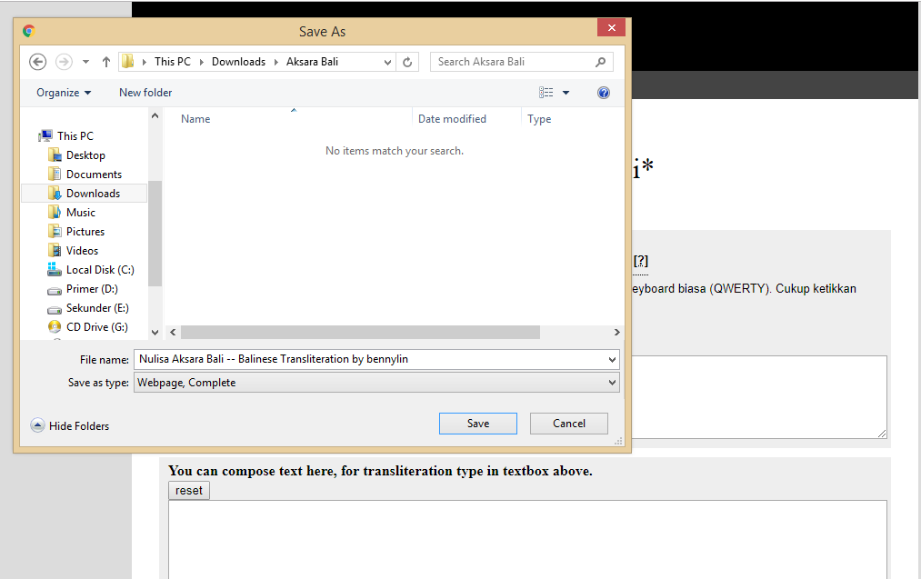Expand the address bar history dropdown

pyautogui.click(x=387, y=62)
